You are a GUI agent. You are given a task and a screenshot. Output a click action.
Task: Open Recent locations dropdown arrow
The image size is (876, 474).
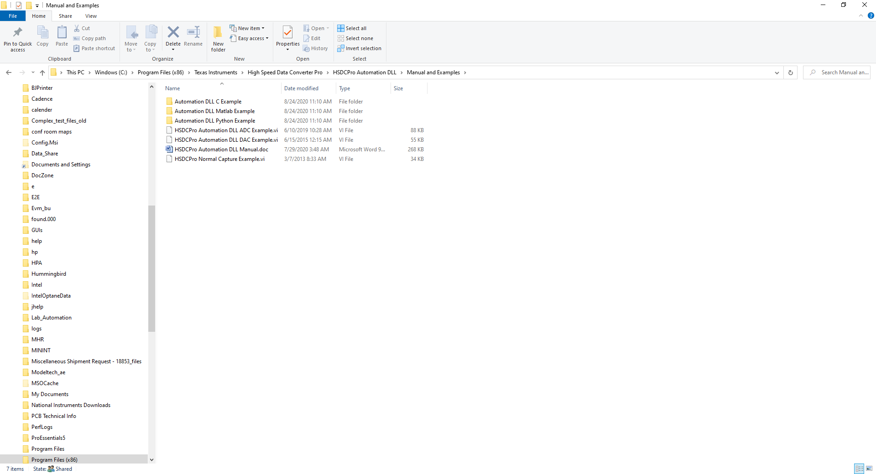coord(33,72)
